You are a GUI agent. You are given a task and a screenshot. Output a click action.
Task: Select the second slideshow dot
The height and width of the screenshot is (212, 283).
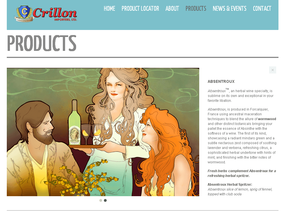(x=105, y=200)
